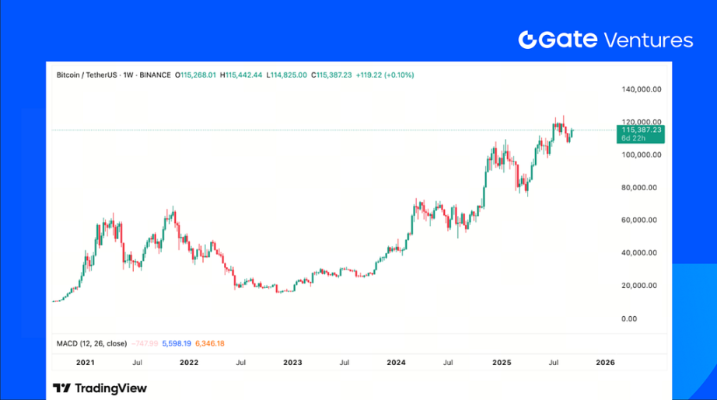This screenshot has width=717, height=400.
Task: Click the 140,000.00 price axis label
Action: coord(642,89)
